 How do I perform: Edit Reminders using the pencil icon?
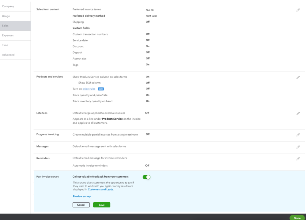click(x=298, y=159)
